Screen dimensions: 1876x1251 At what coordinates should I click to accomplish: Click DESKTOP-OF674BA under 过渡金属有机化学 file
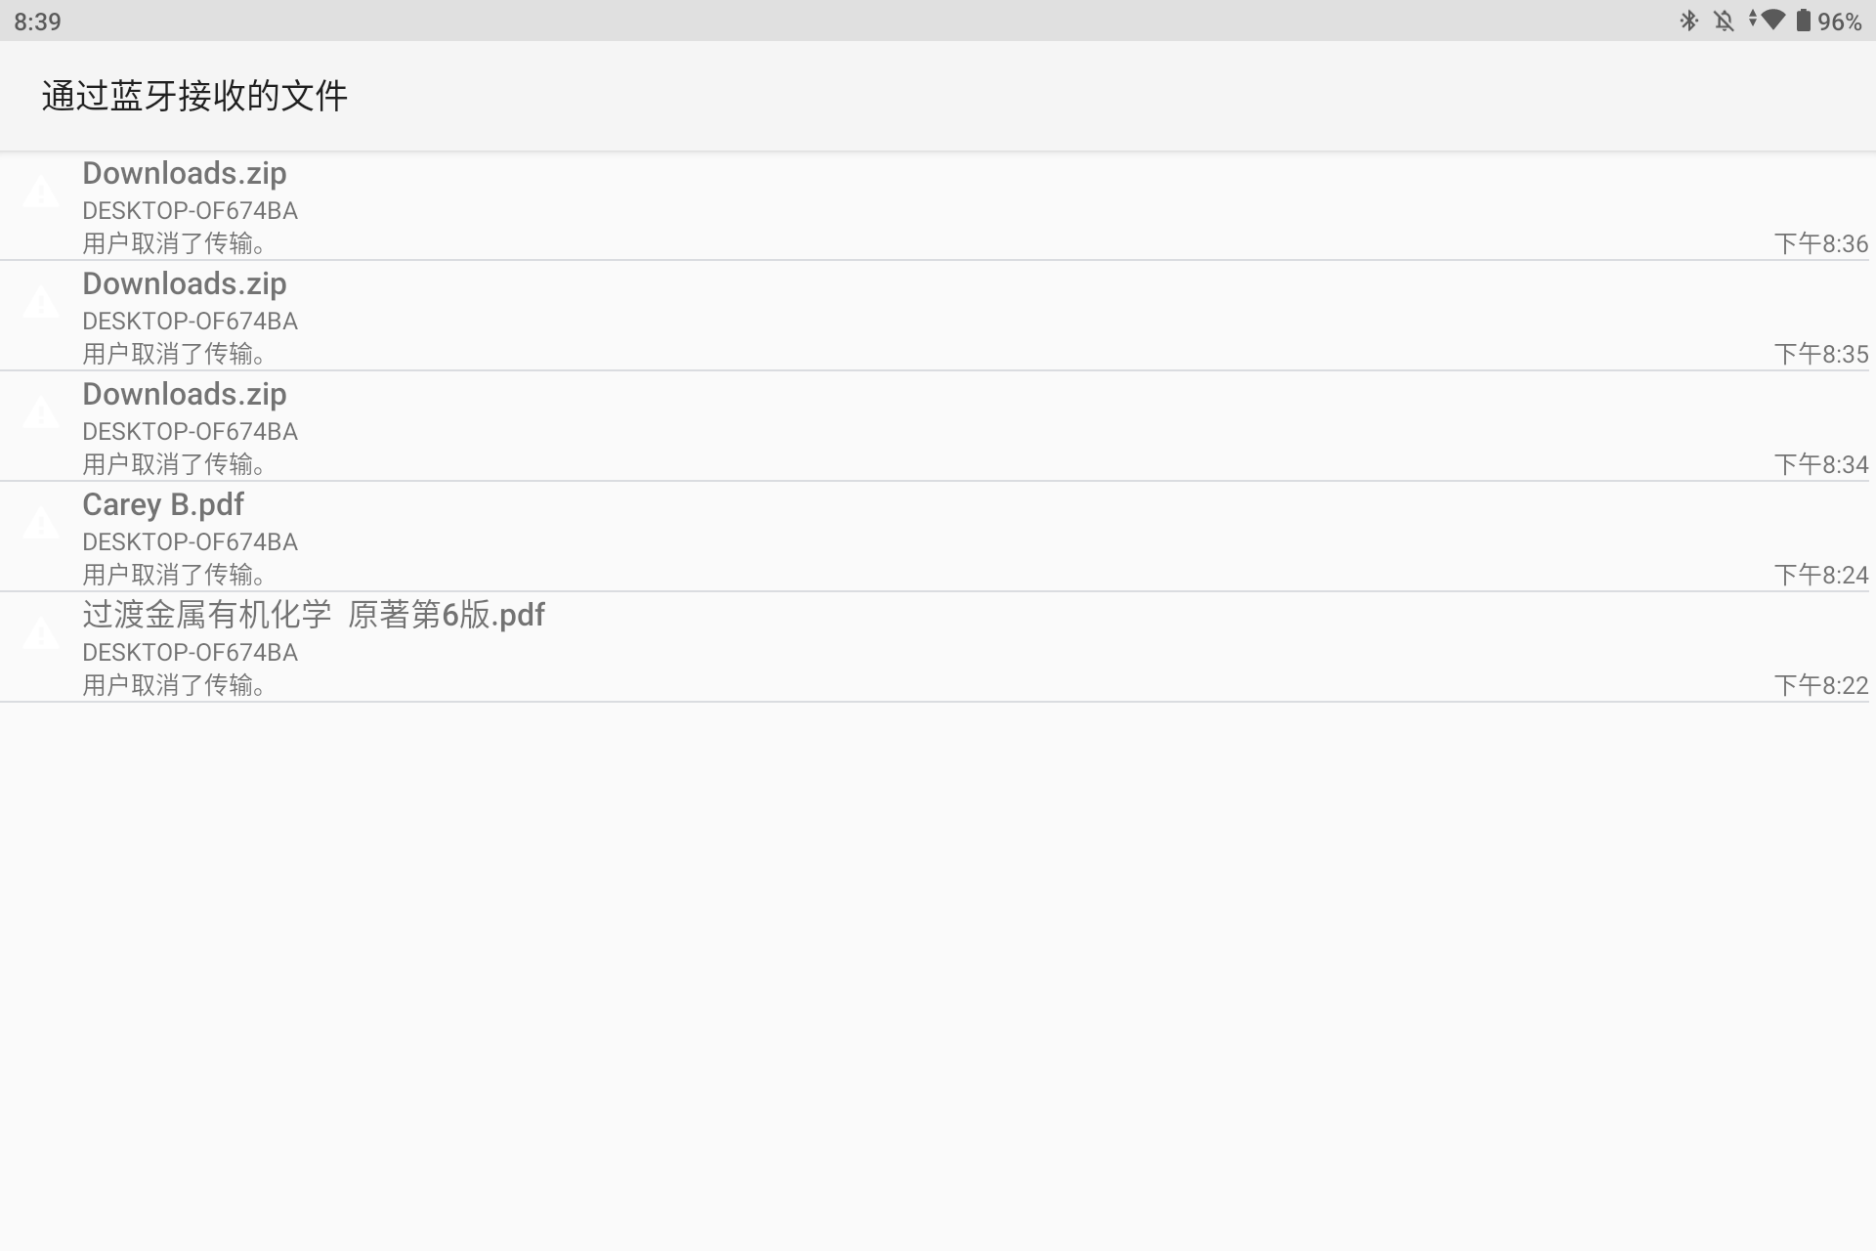coord(190,652)
